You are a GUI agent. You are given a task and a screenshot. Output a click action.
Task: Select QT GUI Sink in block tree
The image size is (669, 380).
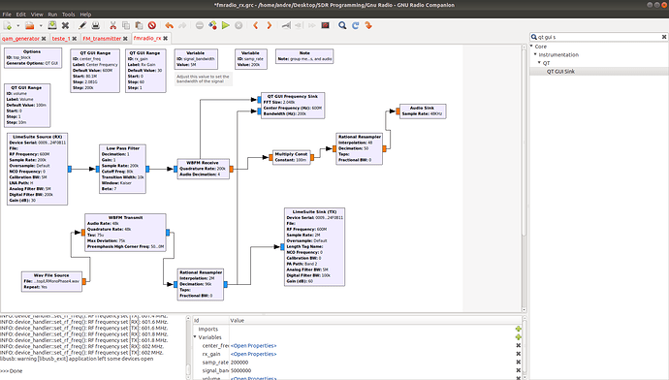[560, 71]
